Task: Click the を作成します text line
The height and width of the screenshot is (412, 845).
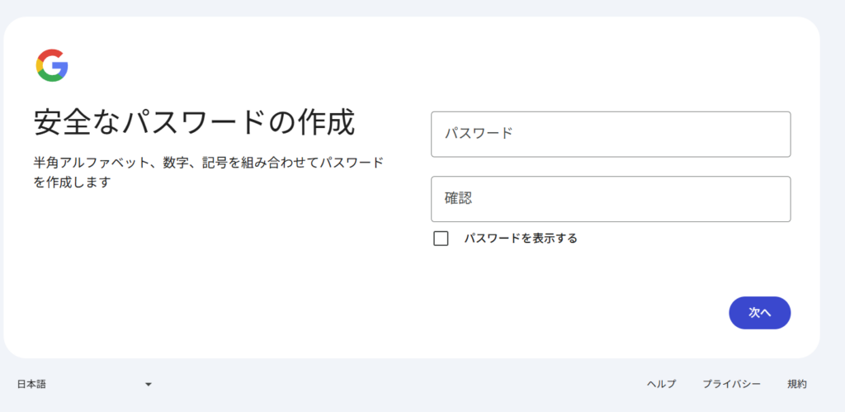Action: [72, 182]
